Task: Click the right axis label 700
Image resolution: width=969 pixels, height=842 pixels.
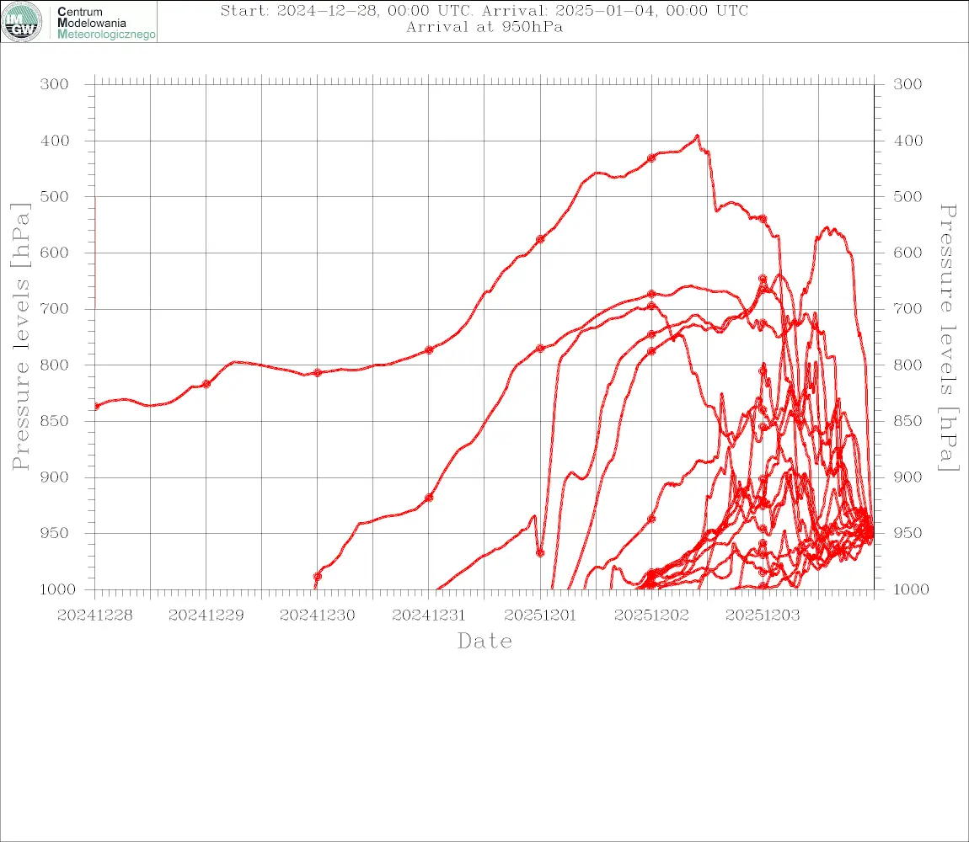Action: pos(907,309)
